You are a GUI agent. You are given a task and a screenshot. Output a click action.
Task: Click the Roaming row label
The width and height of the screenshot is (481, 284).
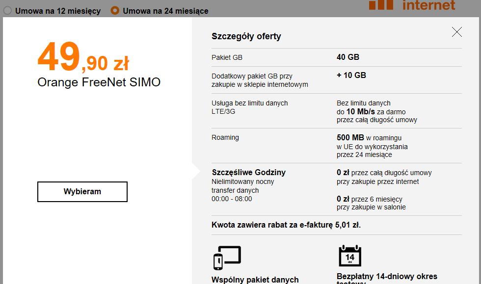pos(225,138)
